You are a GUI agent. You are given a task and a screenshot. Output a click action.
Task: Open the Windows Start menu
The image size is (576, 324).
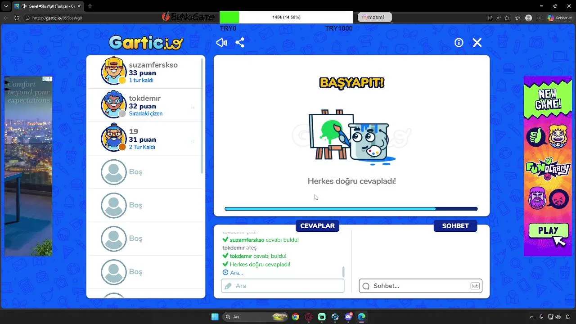215,317
